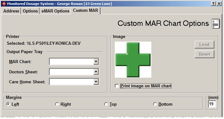Click the green cross image preview
Viewport: 224px width, 119px height.
tap(133, 60)
